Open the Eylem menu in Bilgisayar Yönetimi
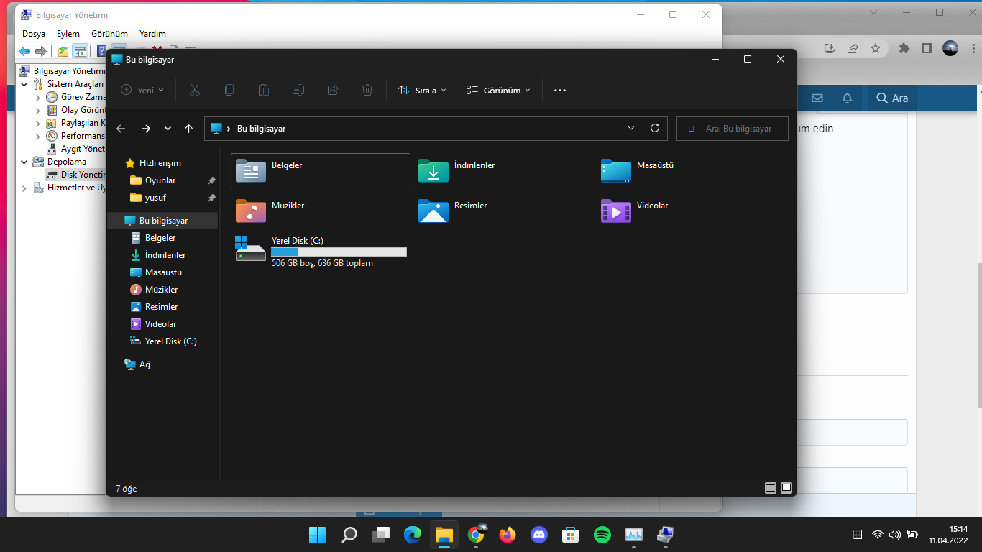Image resolution: width=982 pixels, height=552 pixels. (x=68, y=34)
